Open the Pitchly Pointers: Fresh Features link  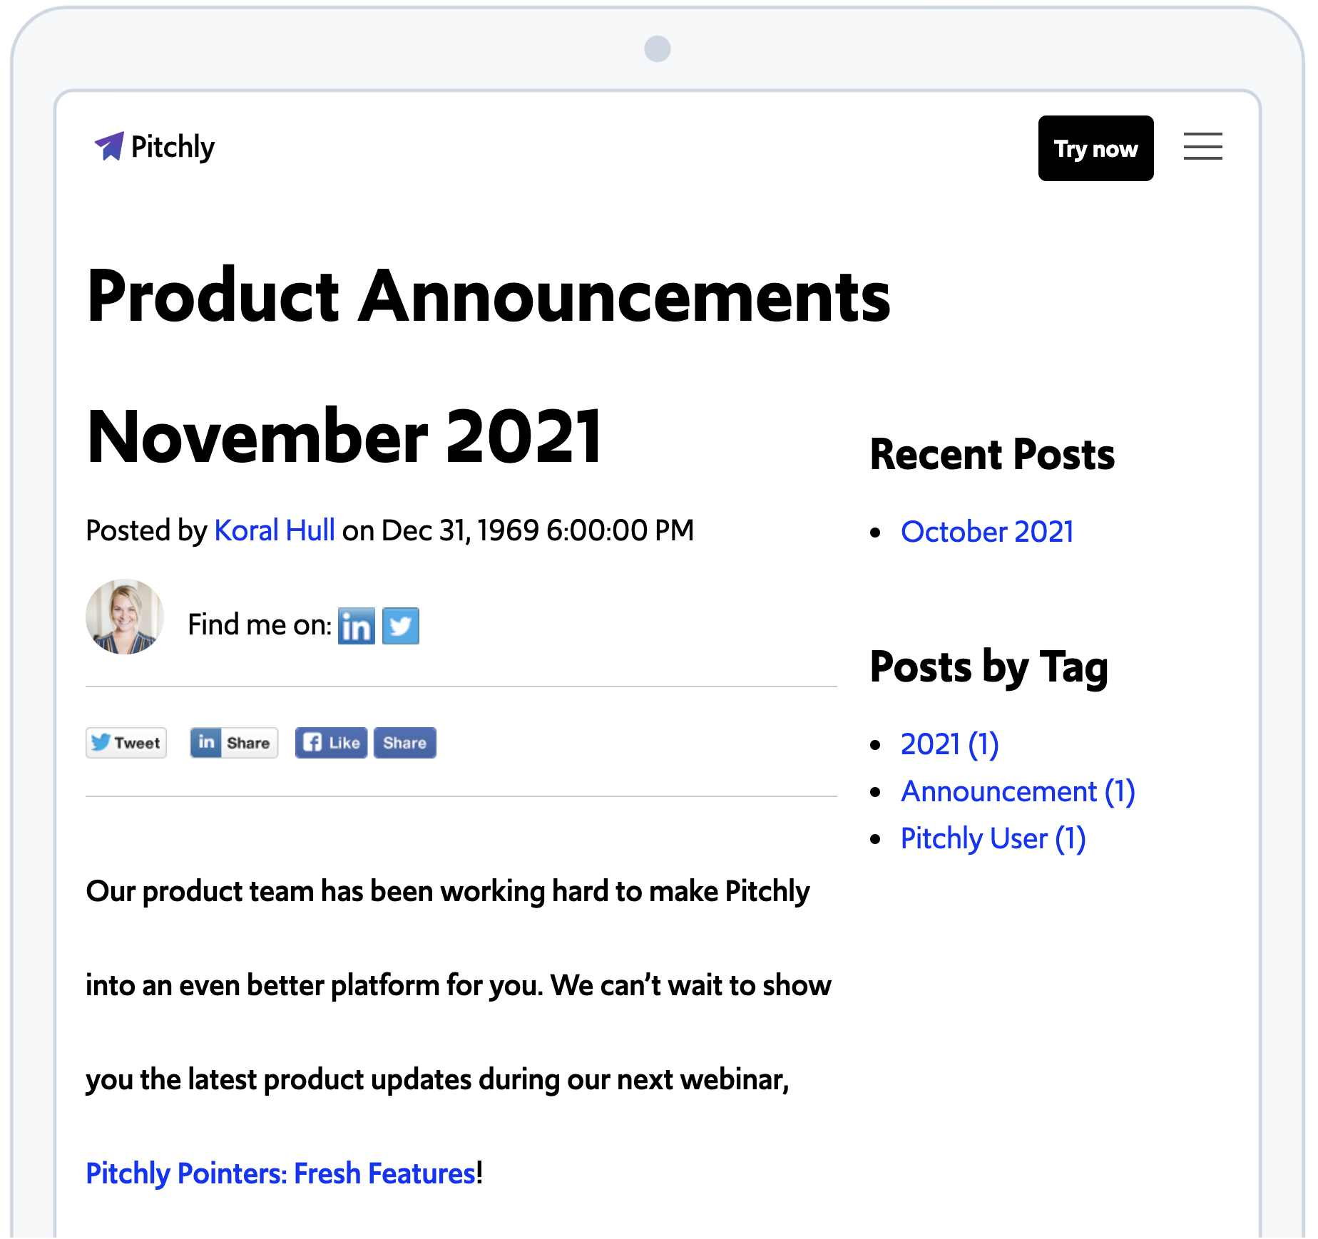(x=280, y=1173)
